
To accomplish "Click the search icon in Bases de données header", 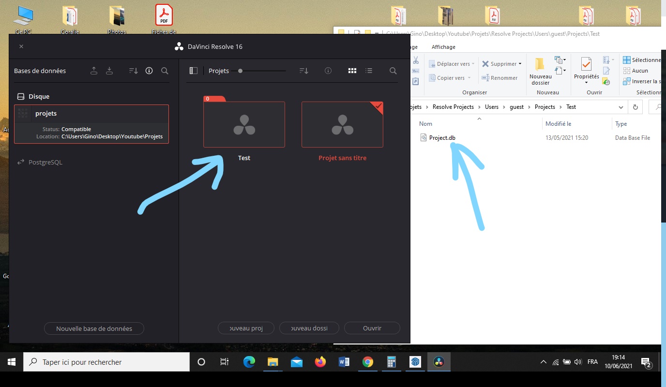I will 165,71.
